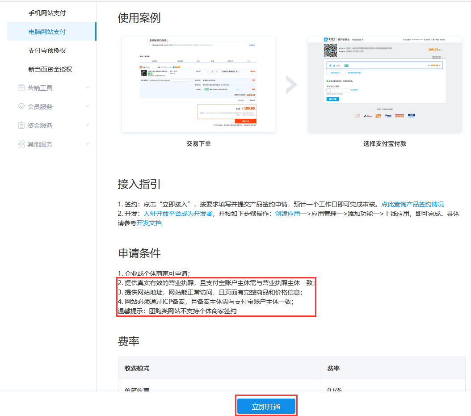Click the 营销工具 wallet icon
The height and width of the screenshot is (416, 471).
21,88
